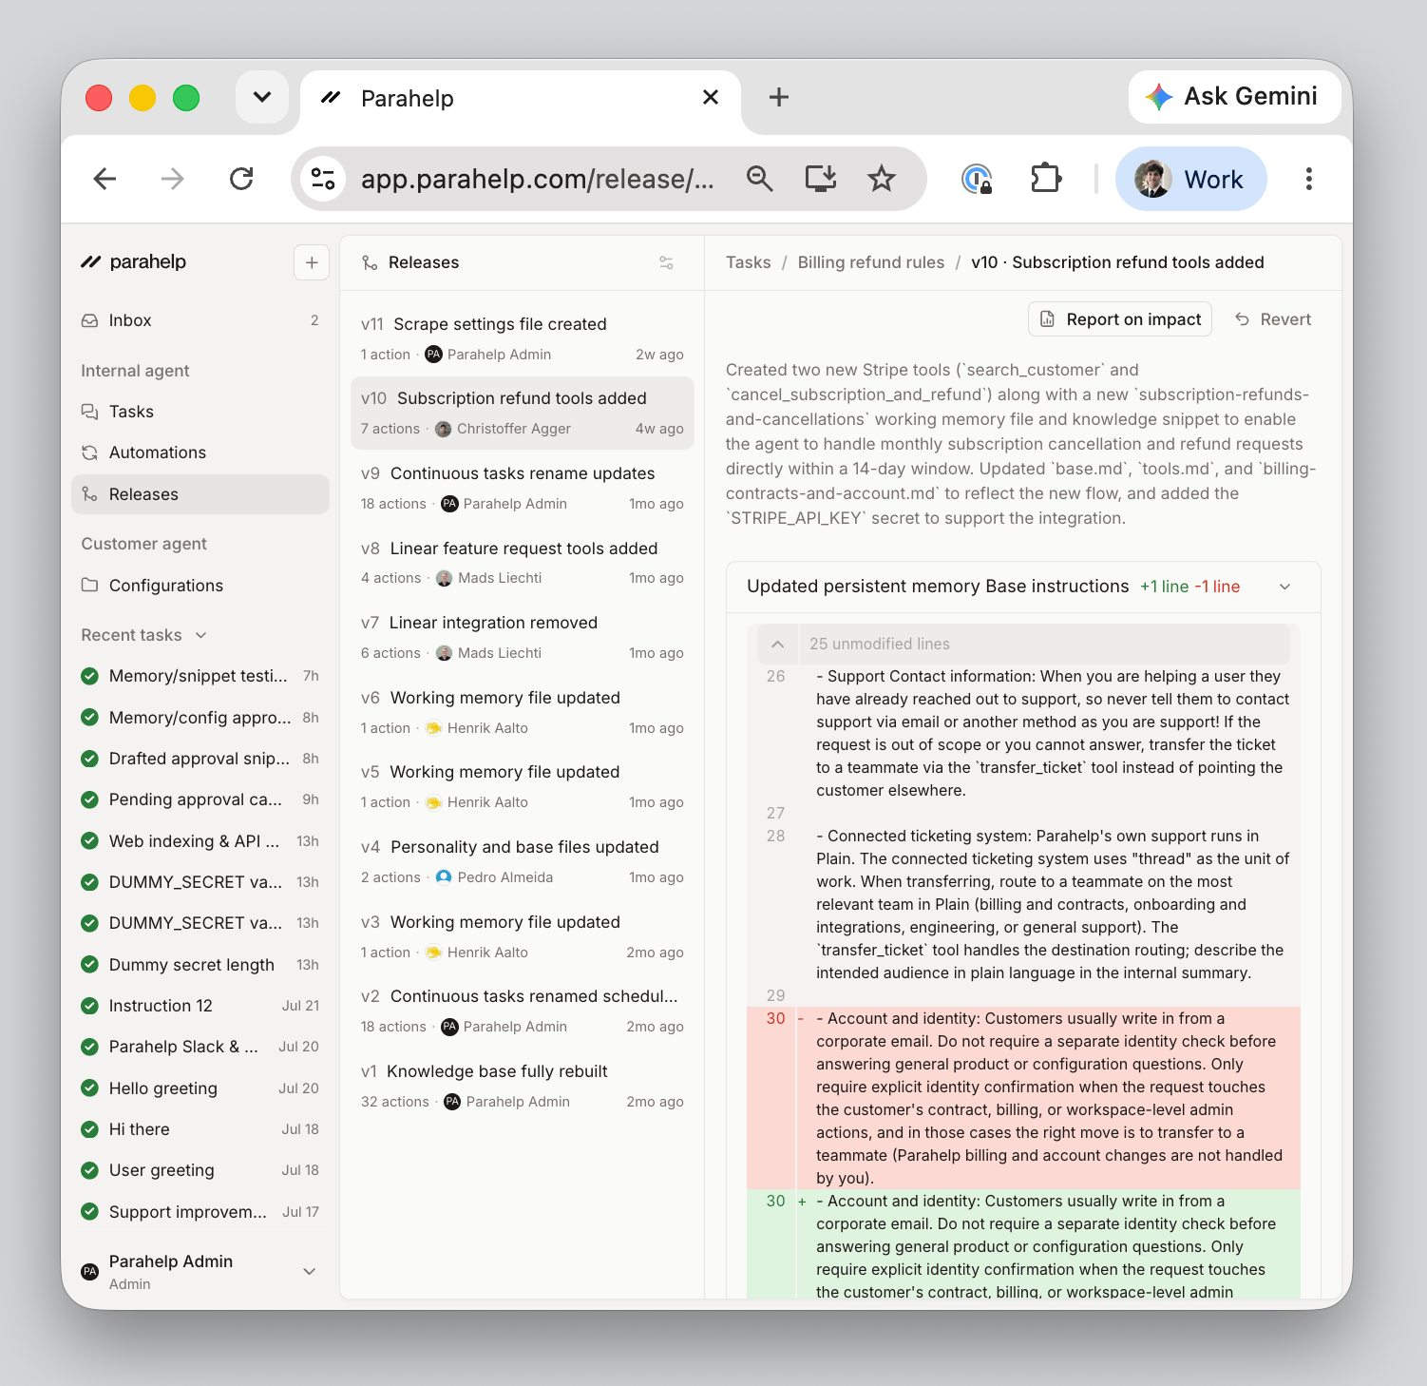Click green check icon beside Hi there
1427x1386 pixels.
point(90,1129)
